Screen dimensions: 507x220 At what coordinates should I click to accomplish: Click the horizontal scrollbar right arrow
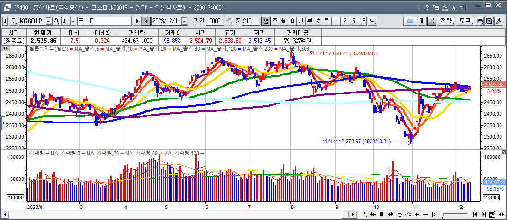(x=353, y=214)
